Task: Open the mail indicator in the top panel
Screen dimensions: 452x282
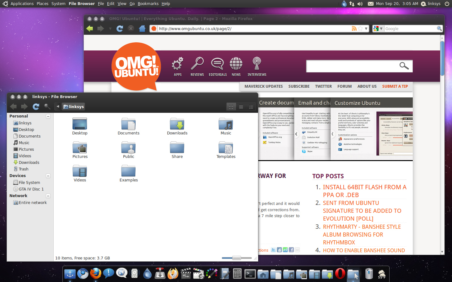Action: coord(371,4)
